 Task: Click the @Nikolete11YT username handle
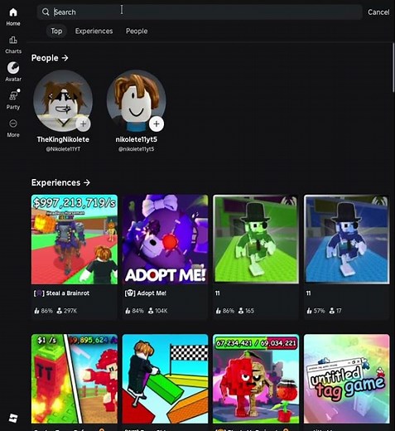pos(63,149)
